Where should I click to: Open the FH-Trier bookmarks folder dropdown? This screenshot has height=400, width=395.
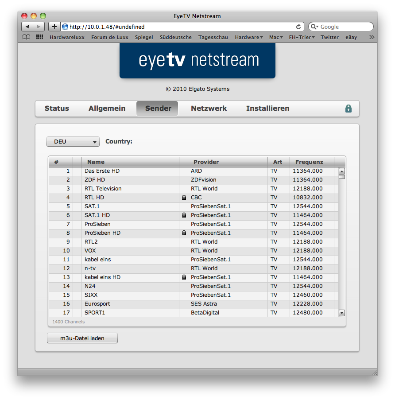pyautogui.click(x=302, y=37)
